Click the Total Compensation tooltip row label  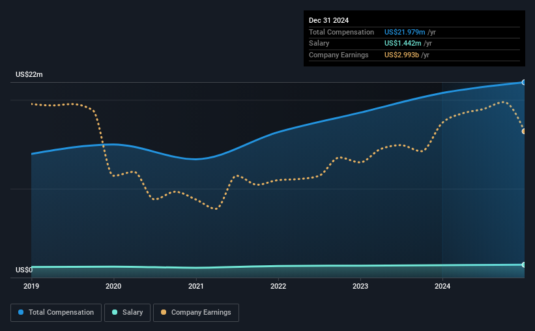341,32
